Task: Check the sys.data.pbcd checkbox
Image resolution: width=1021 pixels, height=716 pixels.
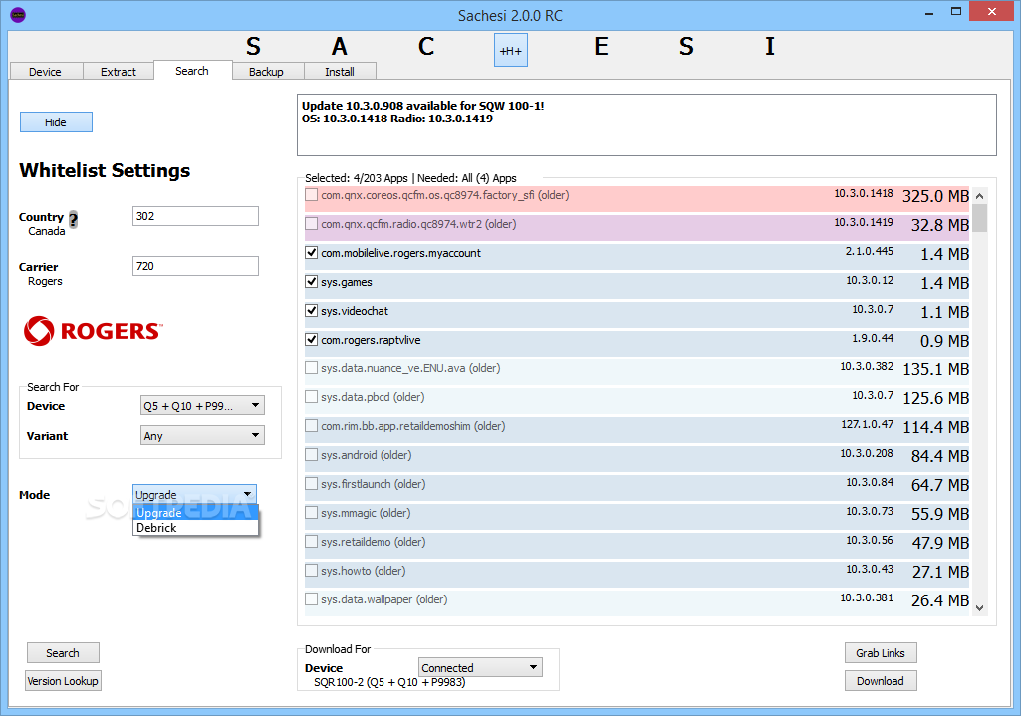Action: (311, 397)
